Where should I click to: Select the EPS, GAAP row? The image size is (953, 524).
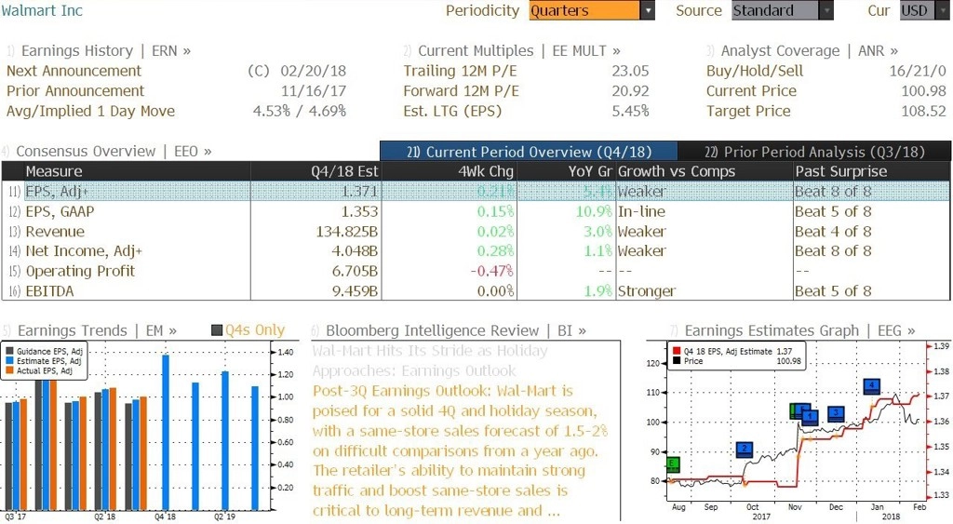click(476, 211)
